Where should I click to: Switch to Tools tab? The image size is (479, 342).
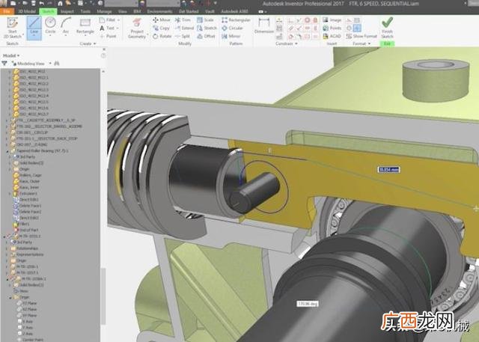[85, 12]
